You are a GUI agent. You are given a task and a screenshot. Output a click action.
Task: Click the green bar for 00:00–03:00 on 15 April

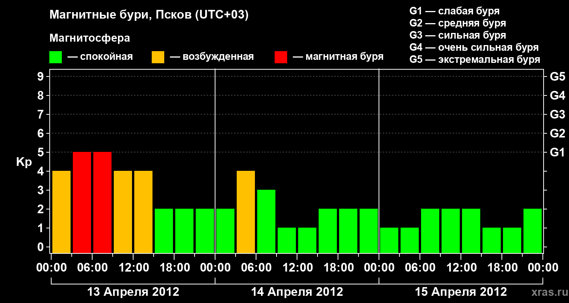tap(389, 240)
